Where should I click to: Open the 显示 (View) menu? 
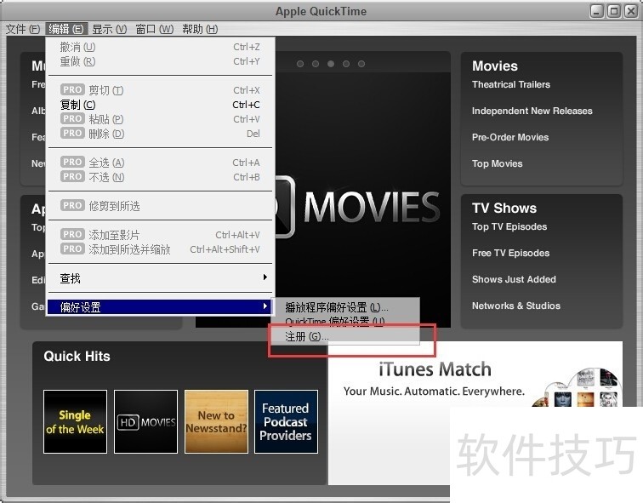point(109,29)
